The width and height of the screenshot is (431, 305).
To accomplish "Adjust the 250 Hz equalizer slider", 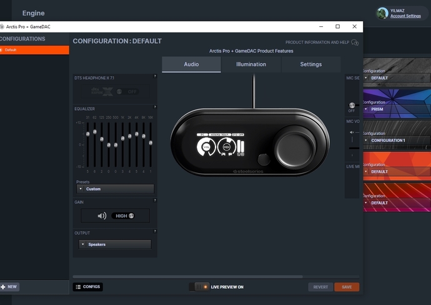I will click(109, 144).
